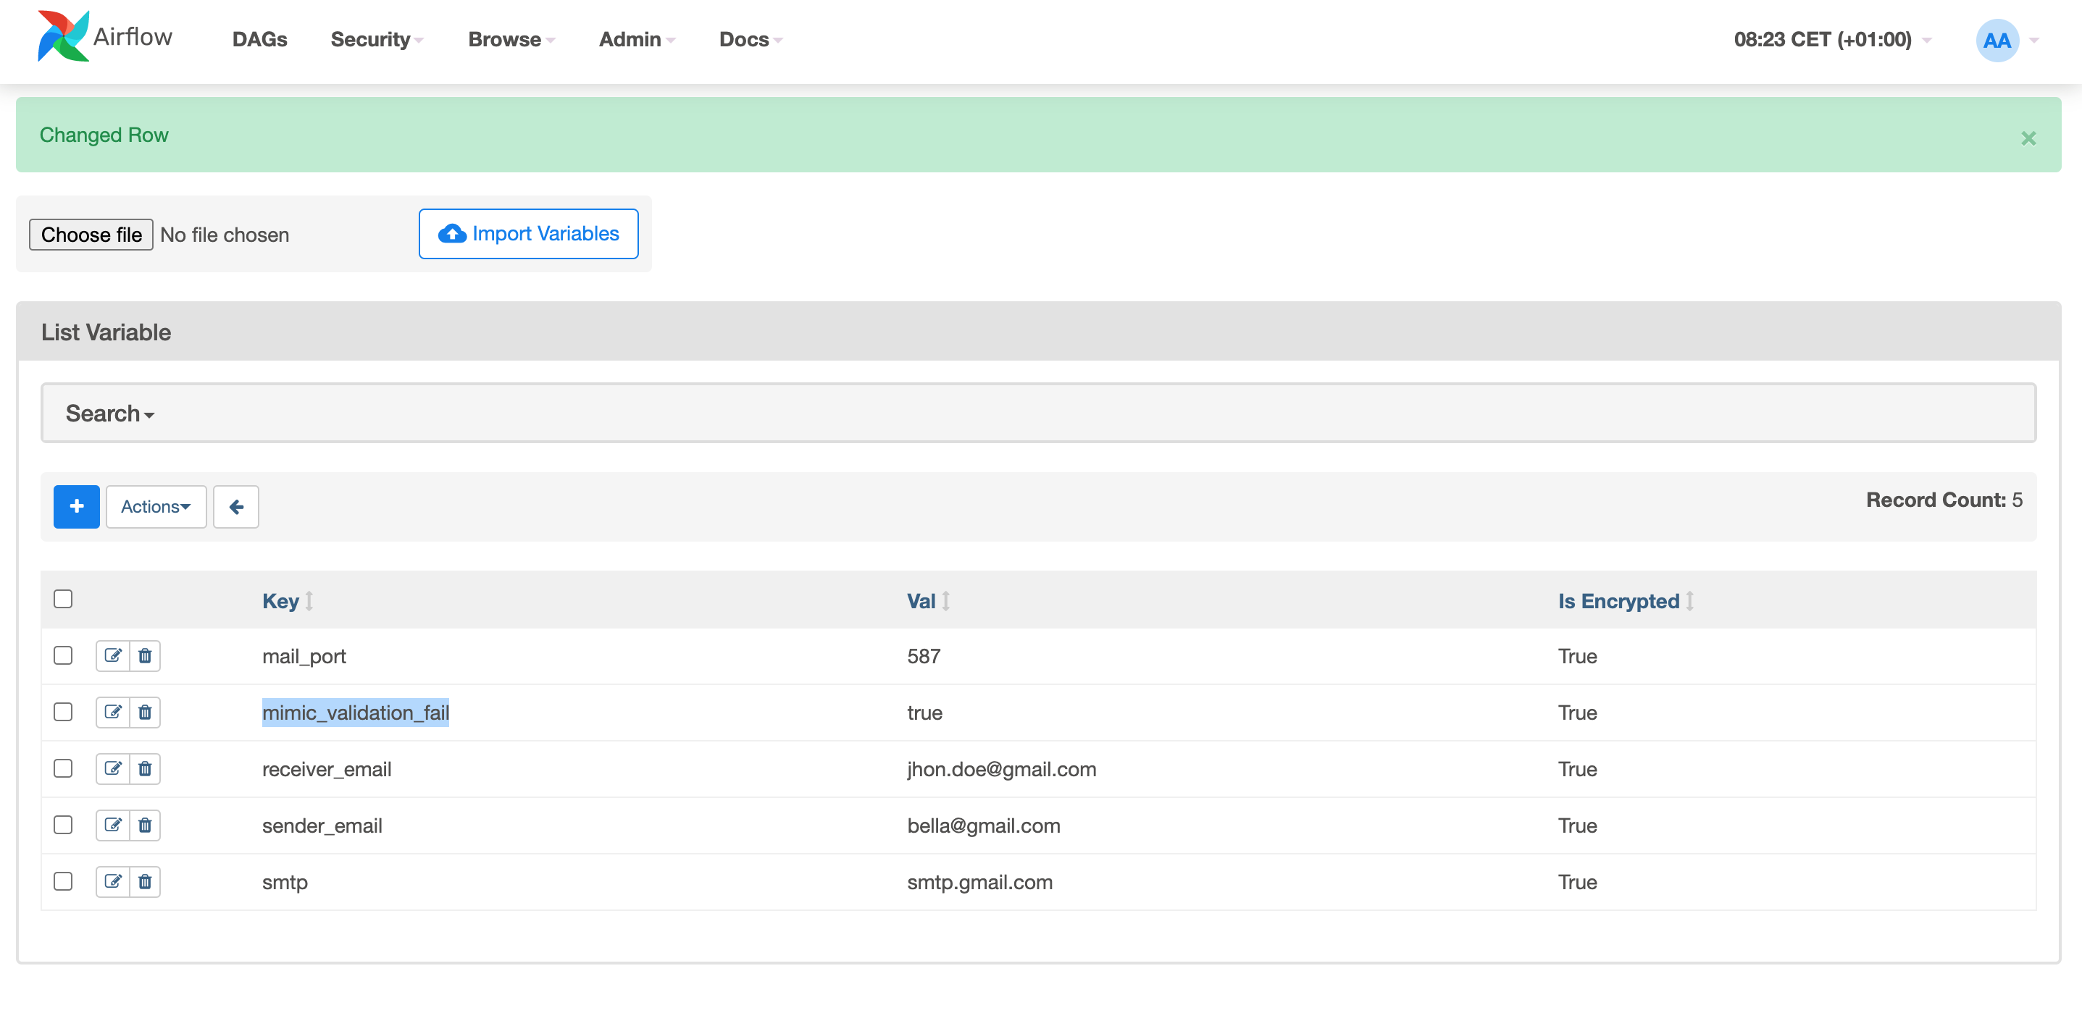Toggle the select-all checkbox in header
The width and height of the screenshot is (2082, 1021).
(63, 599)
